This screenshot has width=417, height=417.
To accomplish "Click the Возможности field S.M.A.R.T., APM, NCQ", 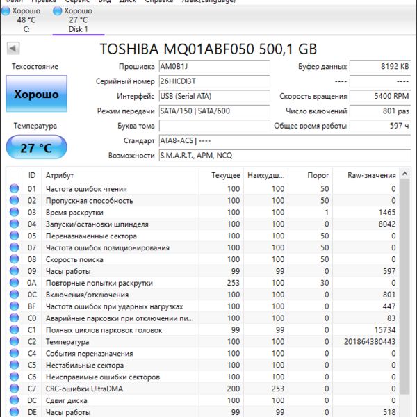I will 285,156.
